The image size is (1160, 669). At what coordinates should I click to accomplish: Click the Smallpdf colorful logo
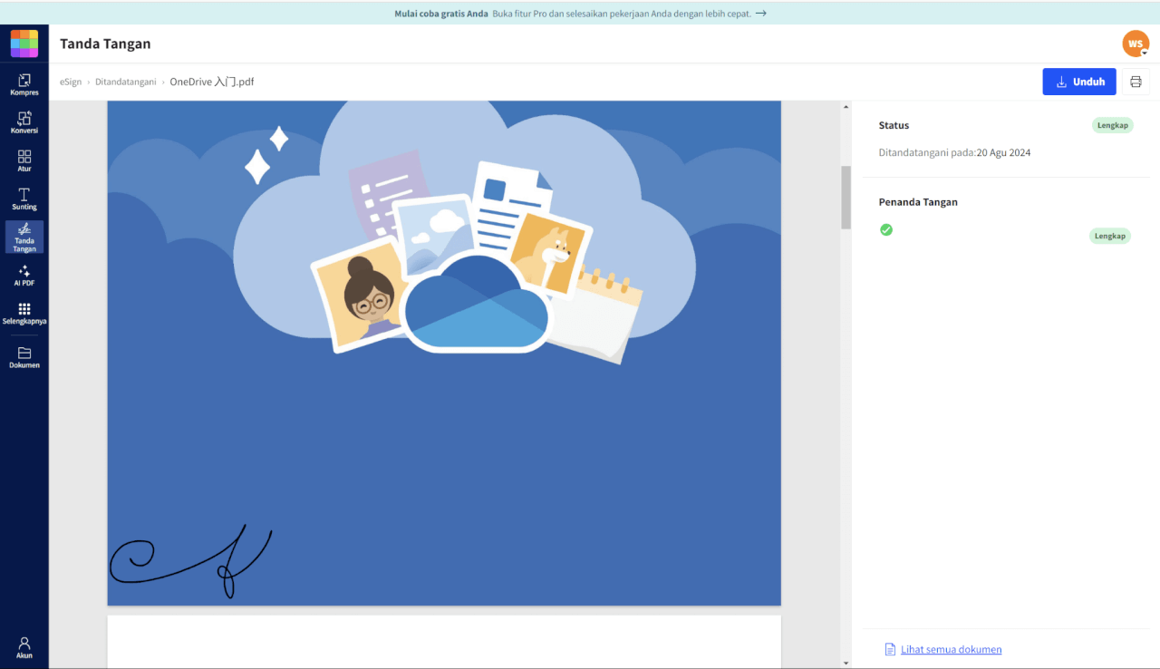click(x=24, y=44)
